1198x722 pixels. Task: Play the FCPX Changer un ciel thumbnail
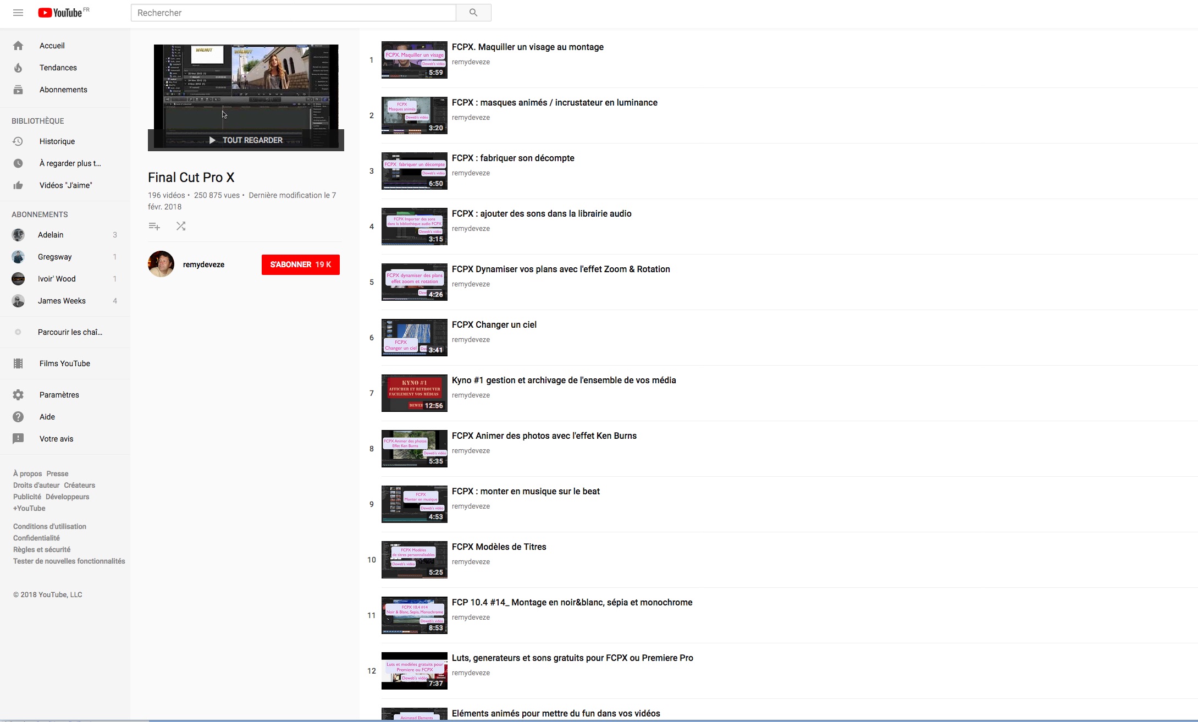pos(414,337)
